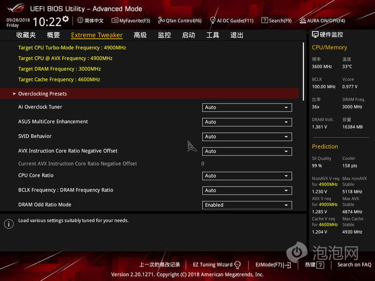Click Vcore value 0.977 V
The image size is (375, 281).
point(350,87)
